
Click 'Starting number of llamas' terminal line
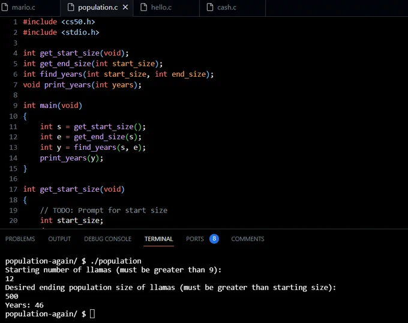point(113,270)
